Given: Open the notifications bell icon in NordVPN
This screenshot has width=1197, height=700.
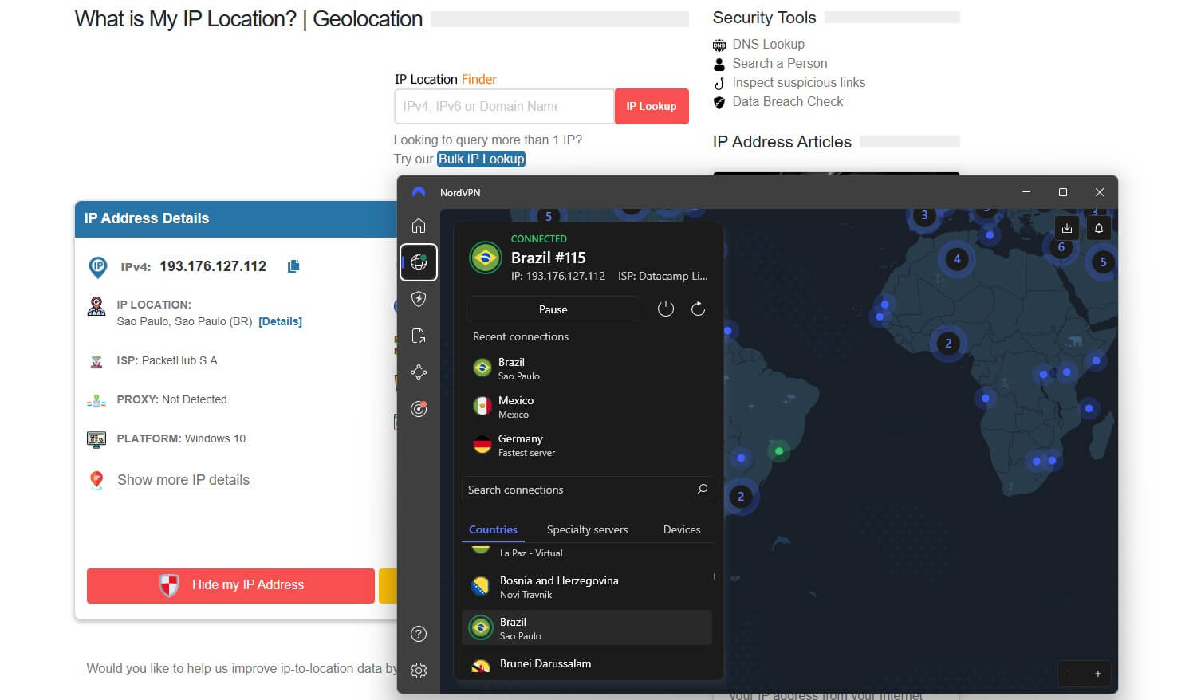Looking at the screenshot, I should tap(1099, 228).
